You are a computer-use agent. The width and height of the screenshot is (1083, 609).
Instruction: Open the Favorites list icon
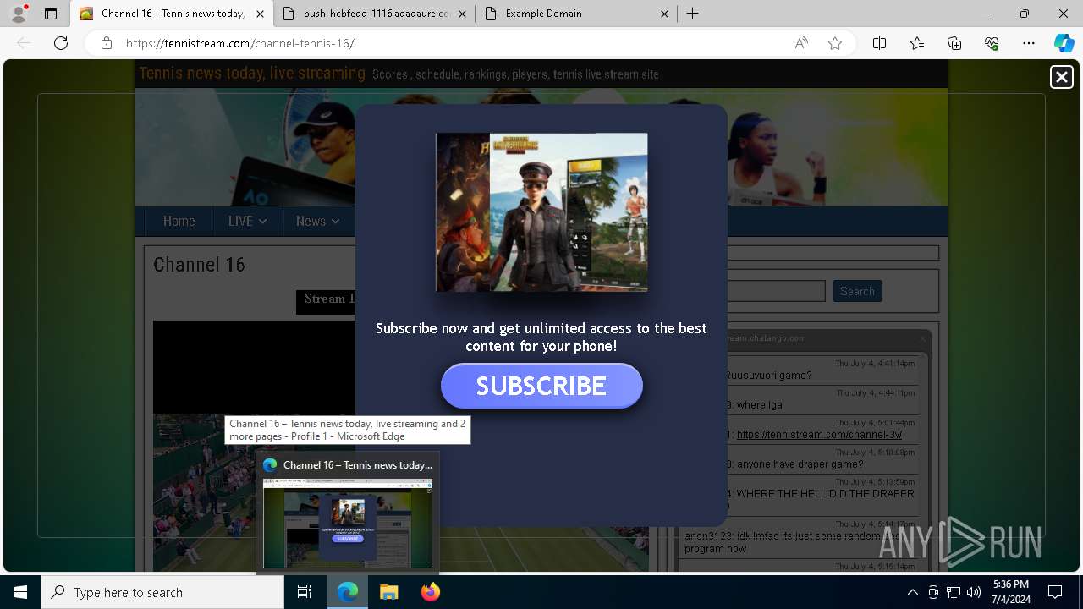pos(917,43)
